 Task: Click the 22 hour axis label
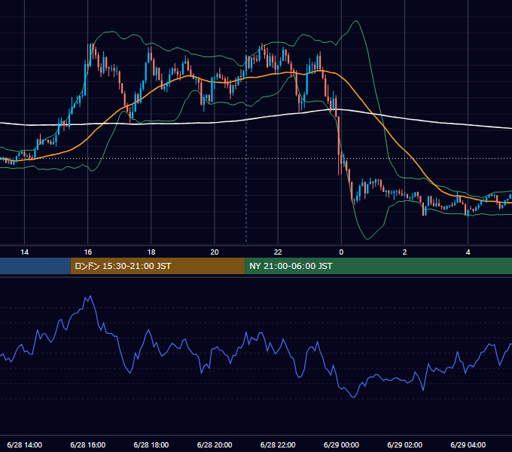click(x=278, y=252)
